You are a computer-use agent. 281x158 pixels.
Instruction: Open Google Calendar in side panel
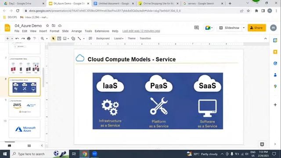(275, 40)
